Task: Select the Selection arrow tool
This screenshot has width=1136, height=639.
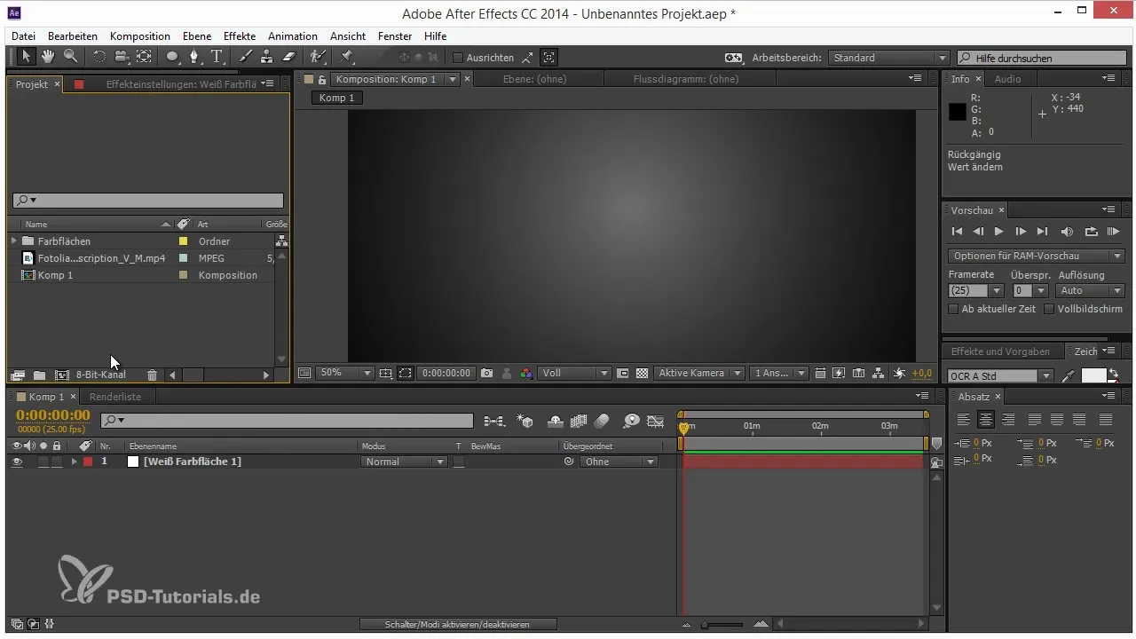Action: tap(27, 57)
